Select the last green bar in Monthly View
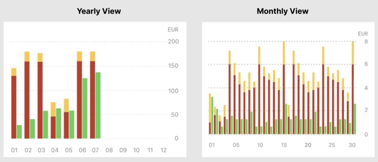The width and height of the screenshot is (378, 162). [355, 119]
